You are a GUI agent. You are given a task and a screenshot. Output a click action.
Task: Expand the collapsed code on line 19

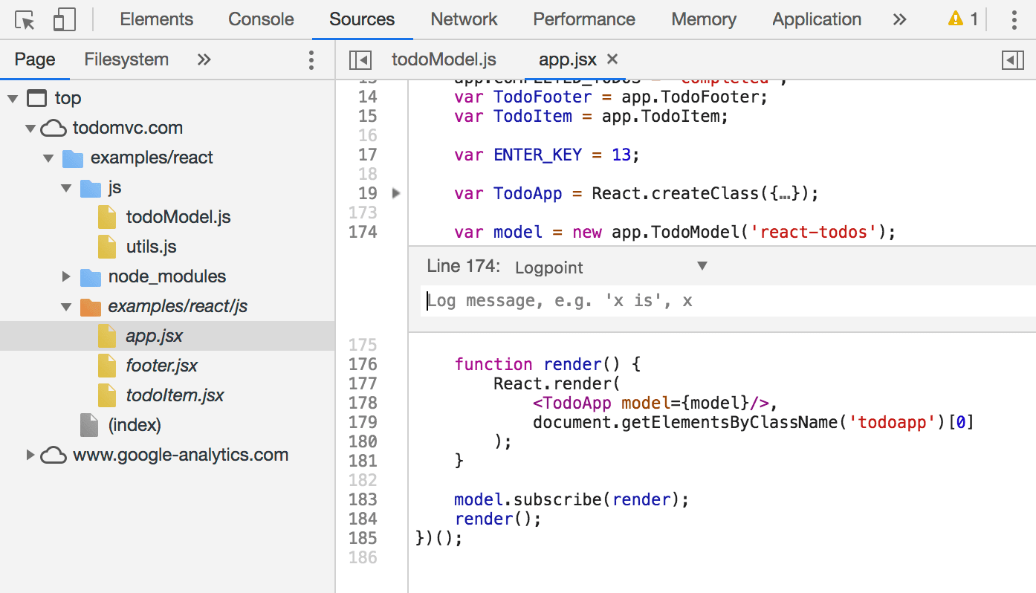[x=395, y=192]
